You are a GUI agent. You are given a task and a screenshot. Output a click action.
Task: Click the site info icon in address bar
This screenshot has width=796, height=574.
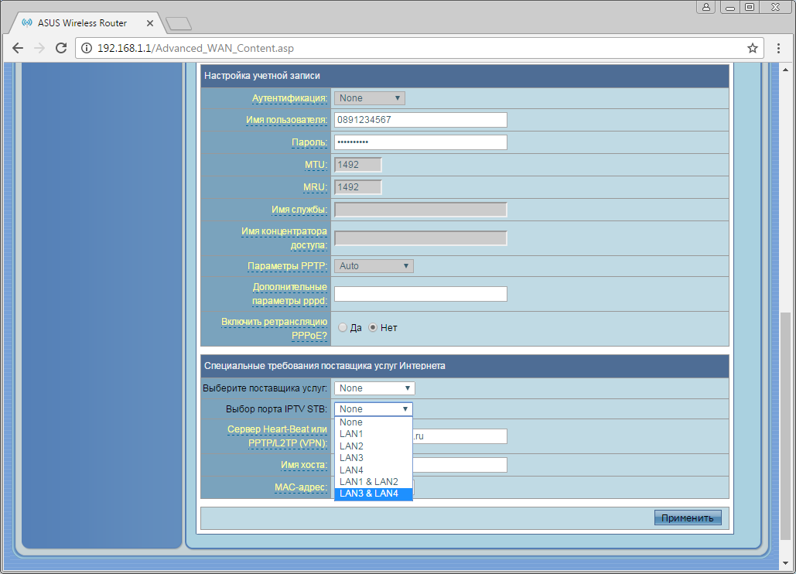pyautogui.click(x=87, y=48)
